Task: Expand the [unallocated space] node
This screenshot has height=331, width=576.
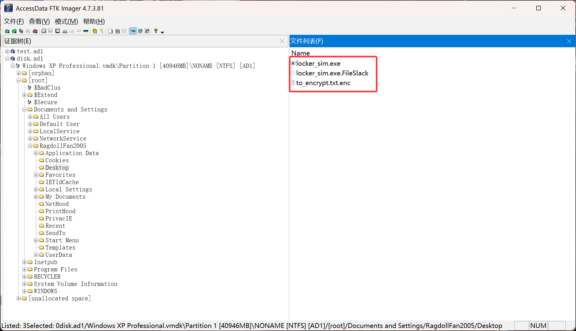Action: pos(19,299)
